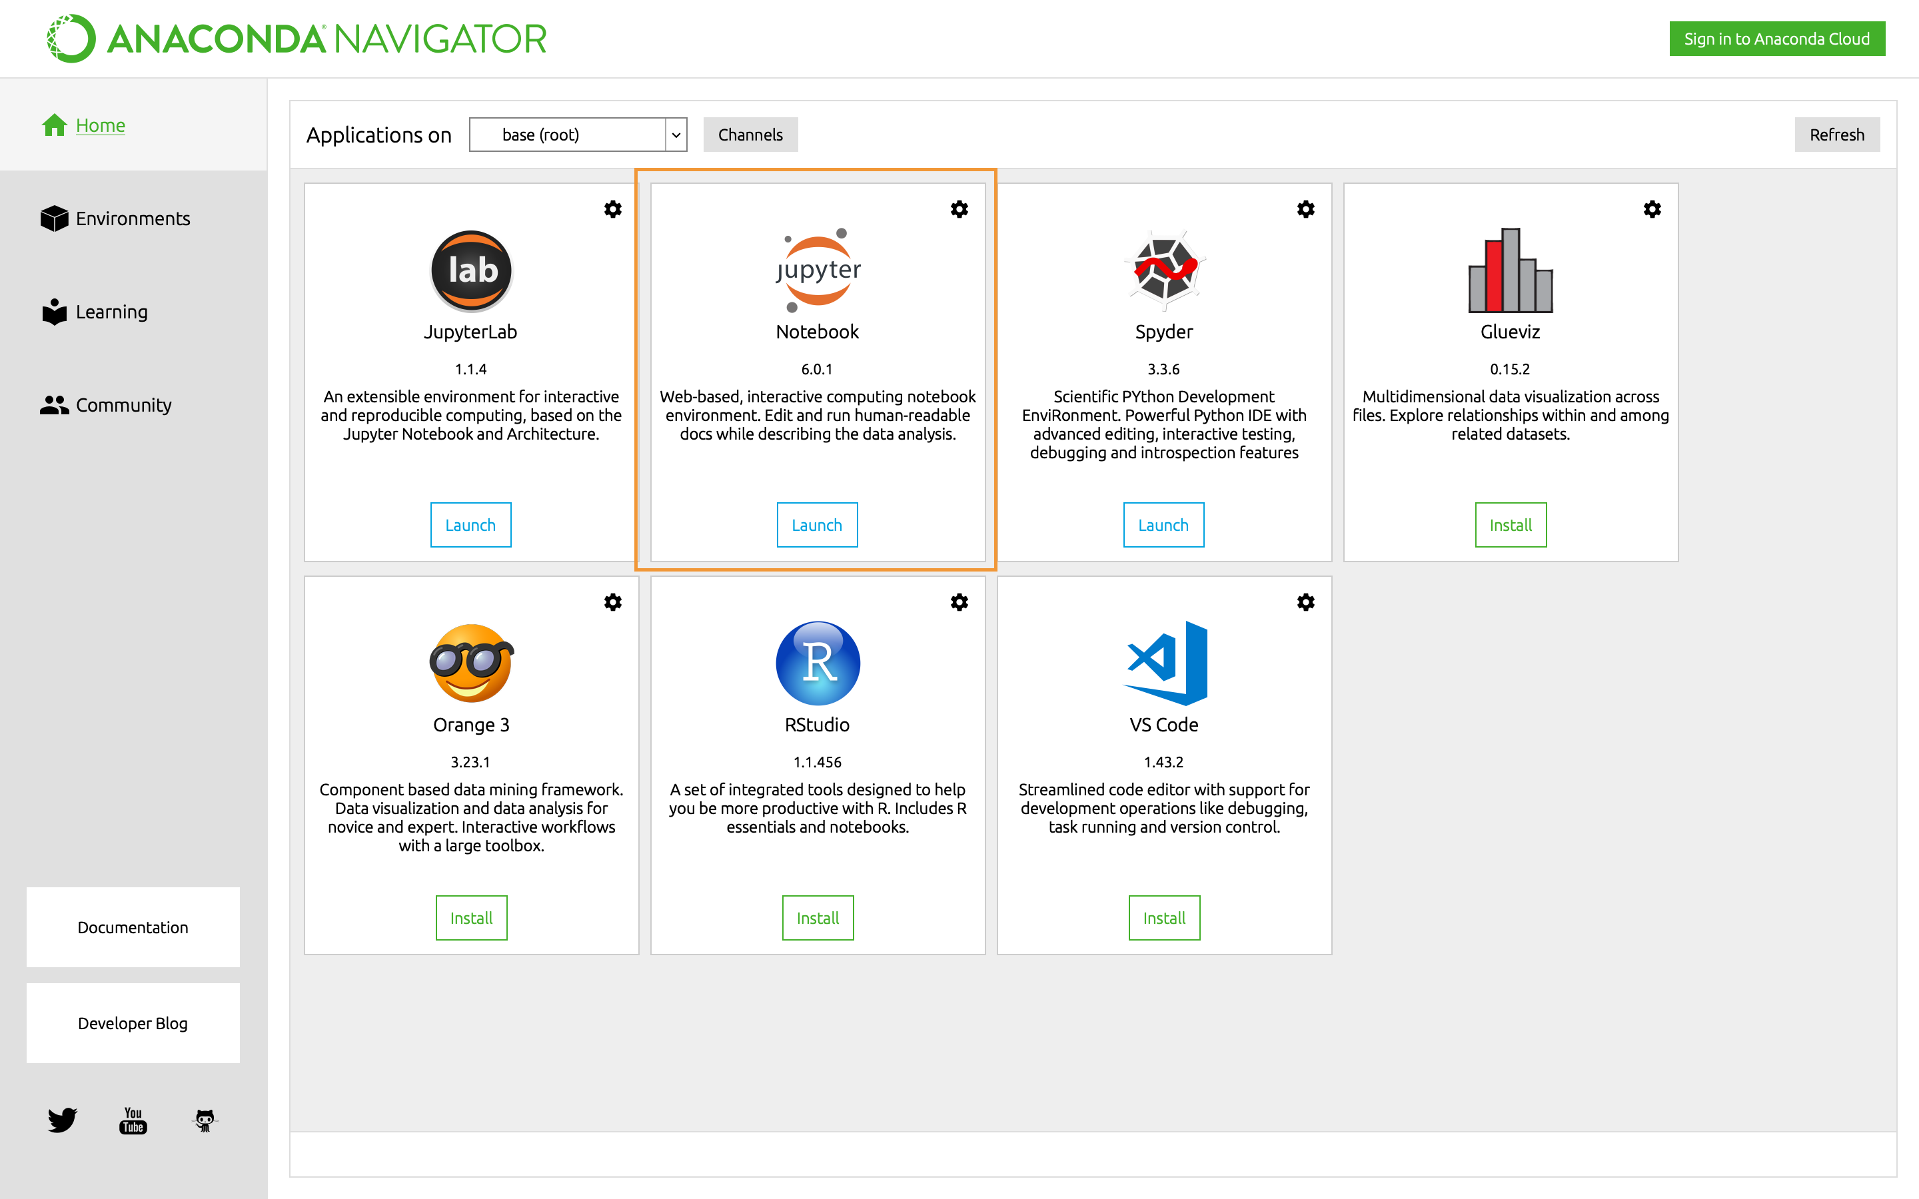
Task: Click the Orange 3 smiley logo
Action: (471, 663)
